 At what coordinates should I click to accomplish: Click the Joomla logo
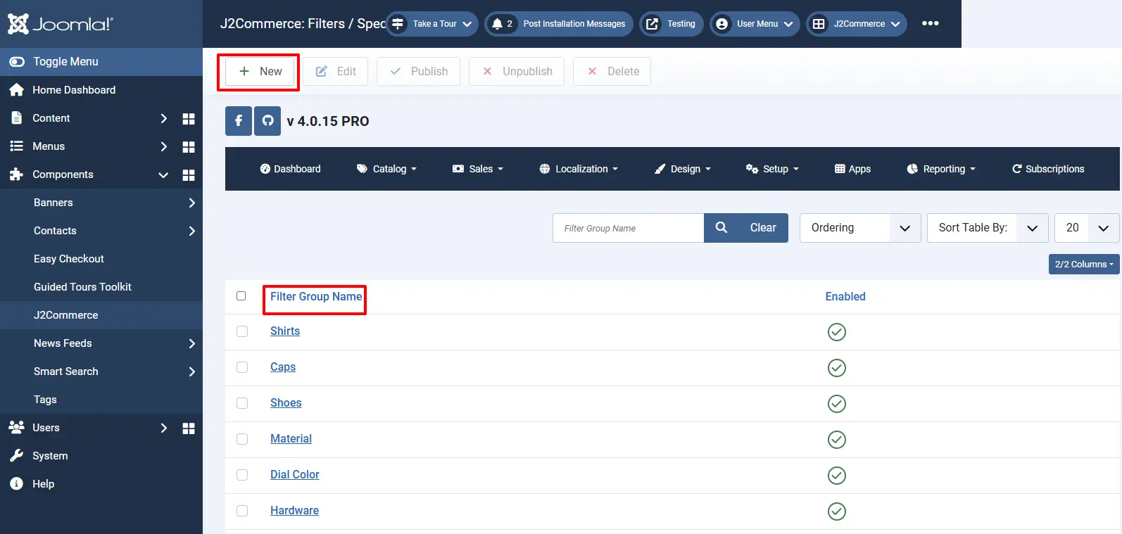coord(60,24)
